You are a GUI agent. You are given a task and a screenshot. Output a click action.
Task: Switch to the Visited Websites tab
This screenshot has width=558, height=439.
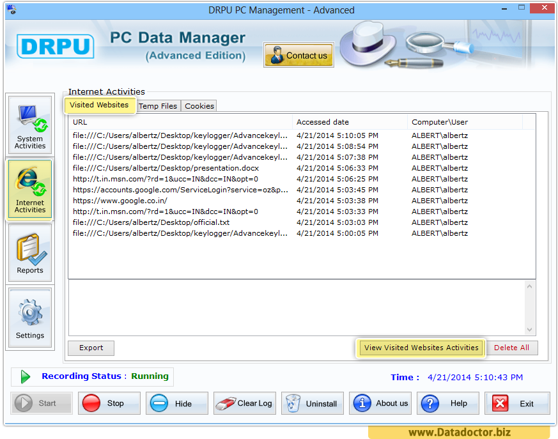[100, 105]
